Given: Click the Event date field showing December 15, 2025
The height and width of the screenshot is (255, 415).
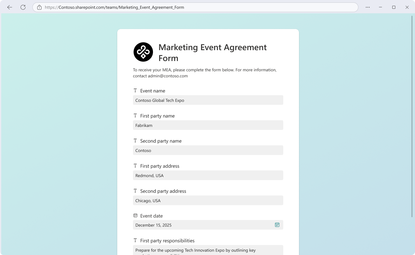Looking at the screenshot, I should pyautogui.click(x=203, y=225).
